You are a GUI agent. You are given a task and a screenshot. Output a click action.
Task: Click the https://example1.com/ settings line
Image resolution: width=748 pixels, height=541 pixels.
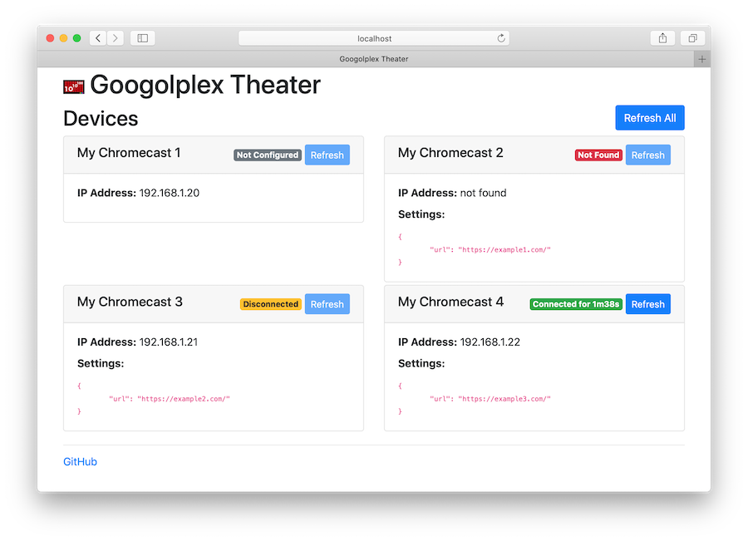click(x=490, y=249)
